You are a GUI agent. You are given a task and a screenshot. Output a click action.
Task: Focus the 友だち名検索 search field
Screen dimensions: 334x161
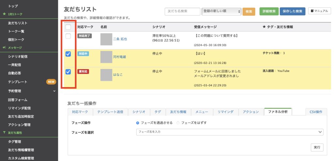pos(182,12)
